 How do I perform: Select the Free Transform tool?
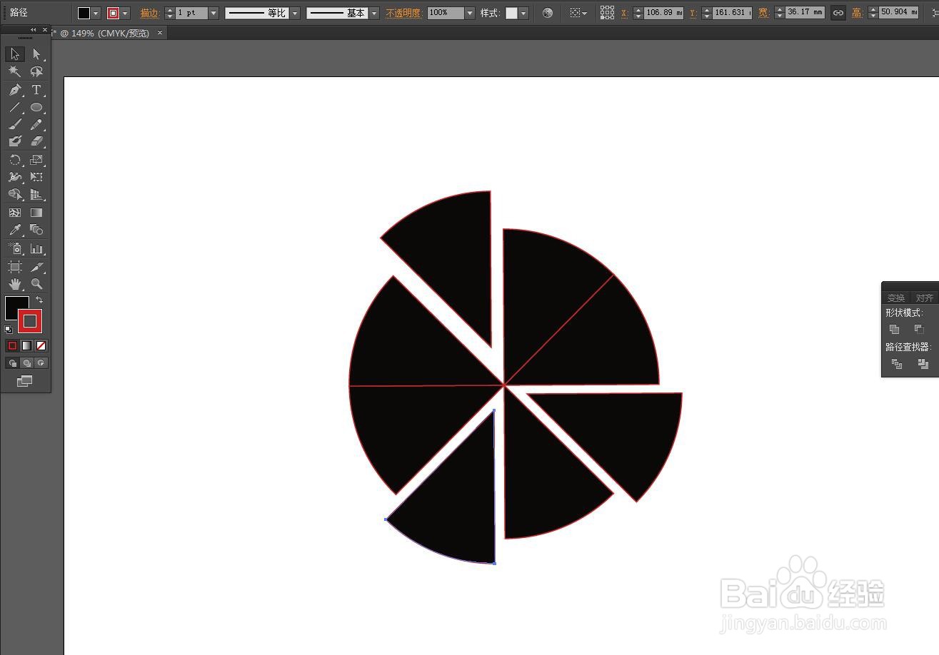(36, 177)
